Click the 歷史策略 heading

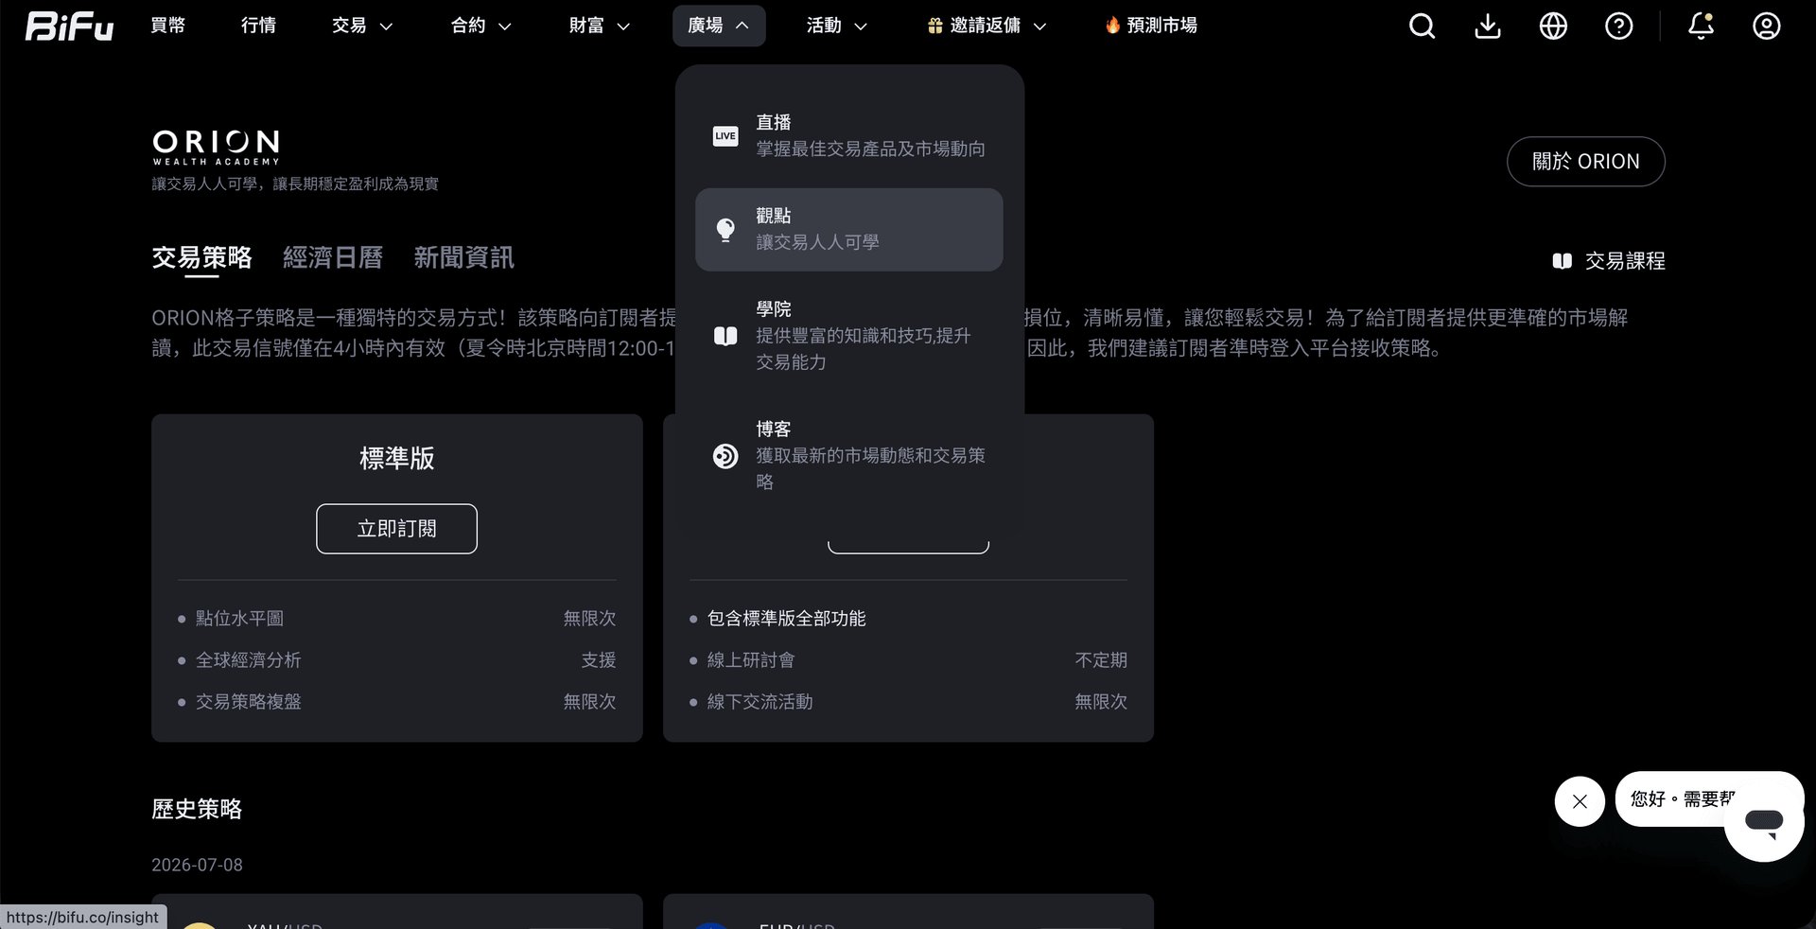coord(197,810)
